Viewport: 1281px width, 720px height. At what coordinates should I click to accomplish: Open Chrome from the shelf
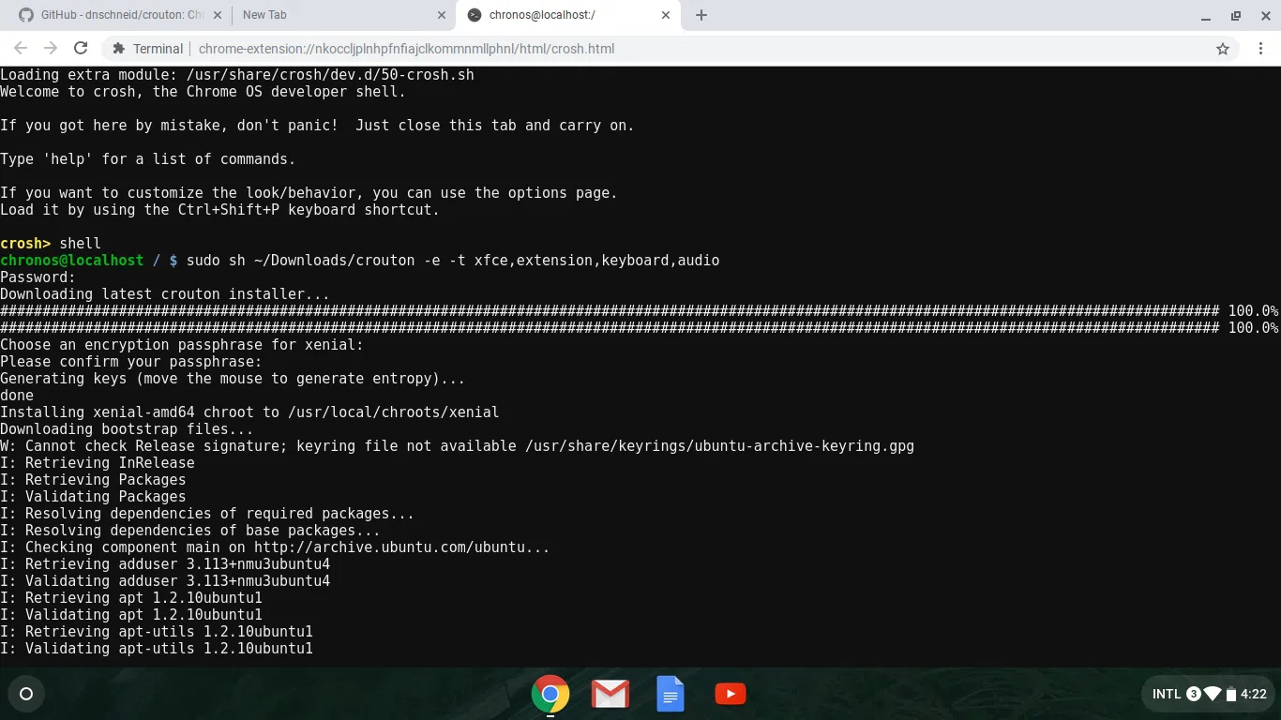tap(550, 694)
